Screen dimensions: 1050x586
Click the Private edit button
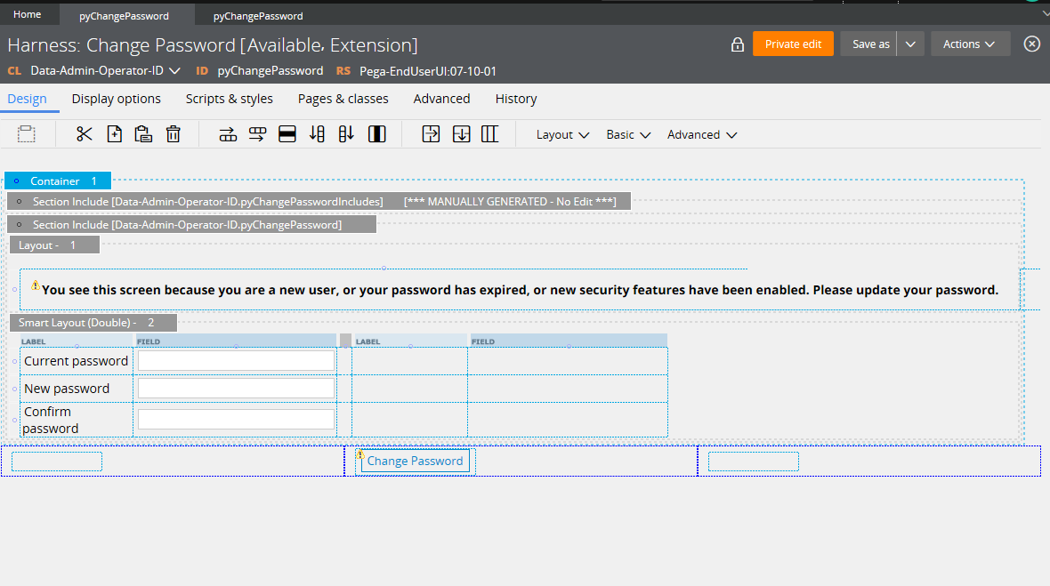point(793,44)
